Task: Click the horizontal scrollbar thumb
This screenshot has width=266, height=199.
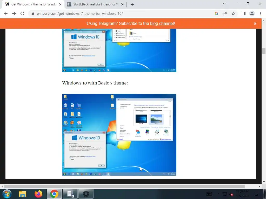Action: pos(124,186)
